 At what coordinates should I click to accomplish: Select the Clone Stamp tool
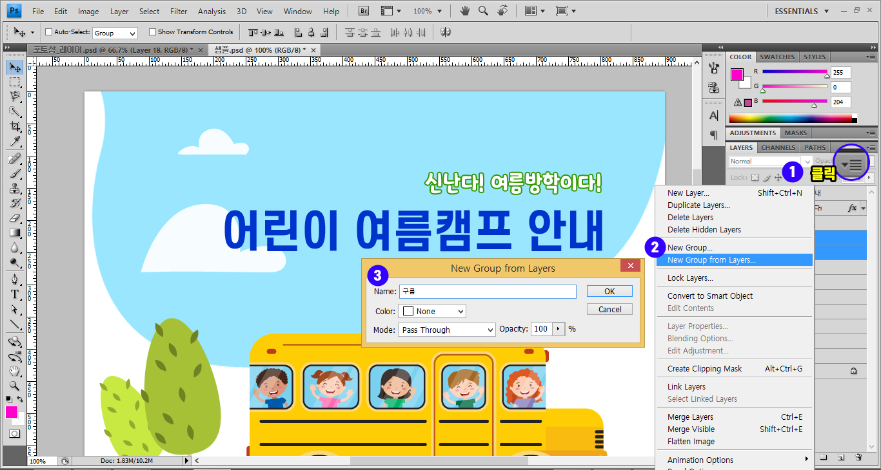pyautogui.click(x=15, y=189)
